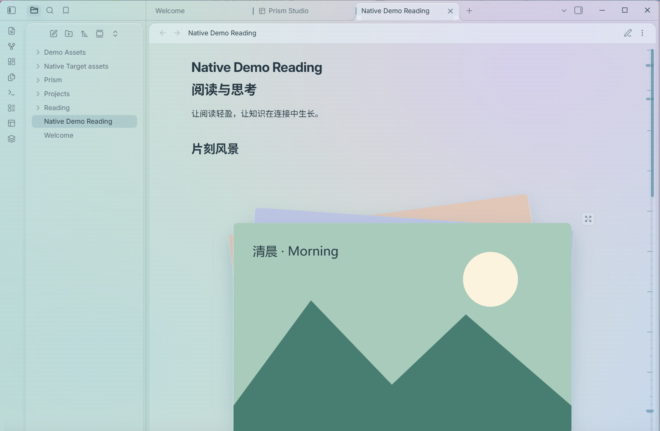Screen dimensions: 660x431
Task: Click the top ribbon file icon
Action: [12, 31]
